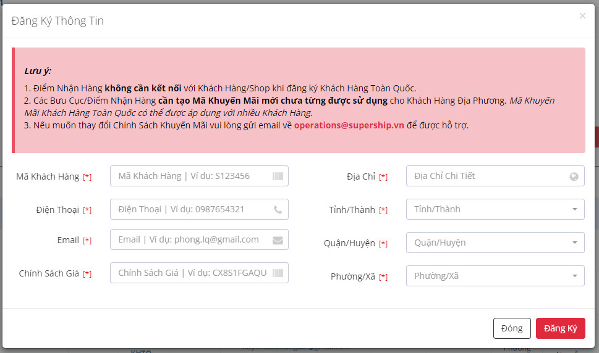Image resolution: width=599 pixels, height=353 pixels.
Task: Click operations@supership.vn email link
Action: (349, 125)
